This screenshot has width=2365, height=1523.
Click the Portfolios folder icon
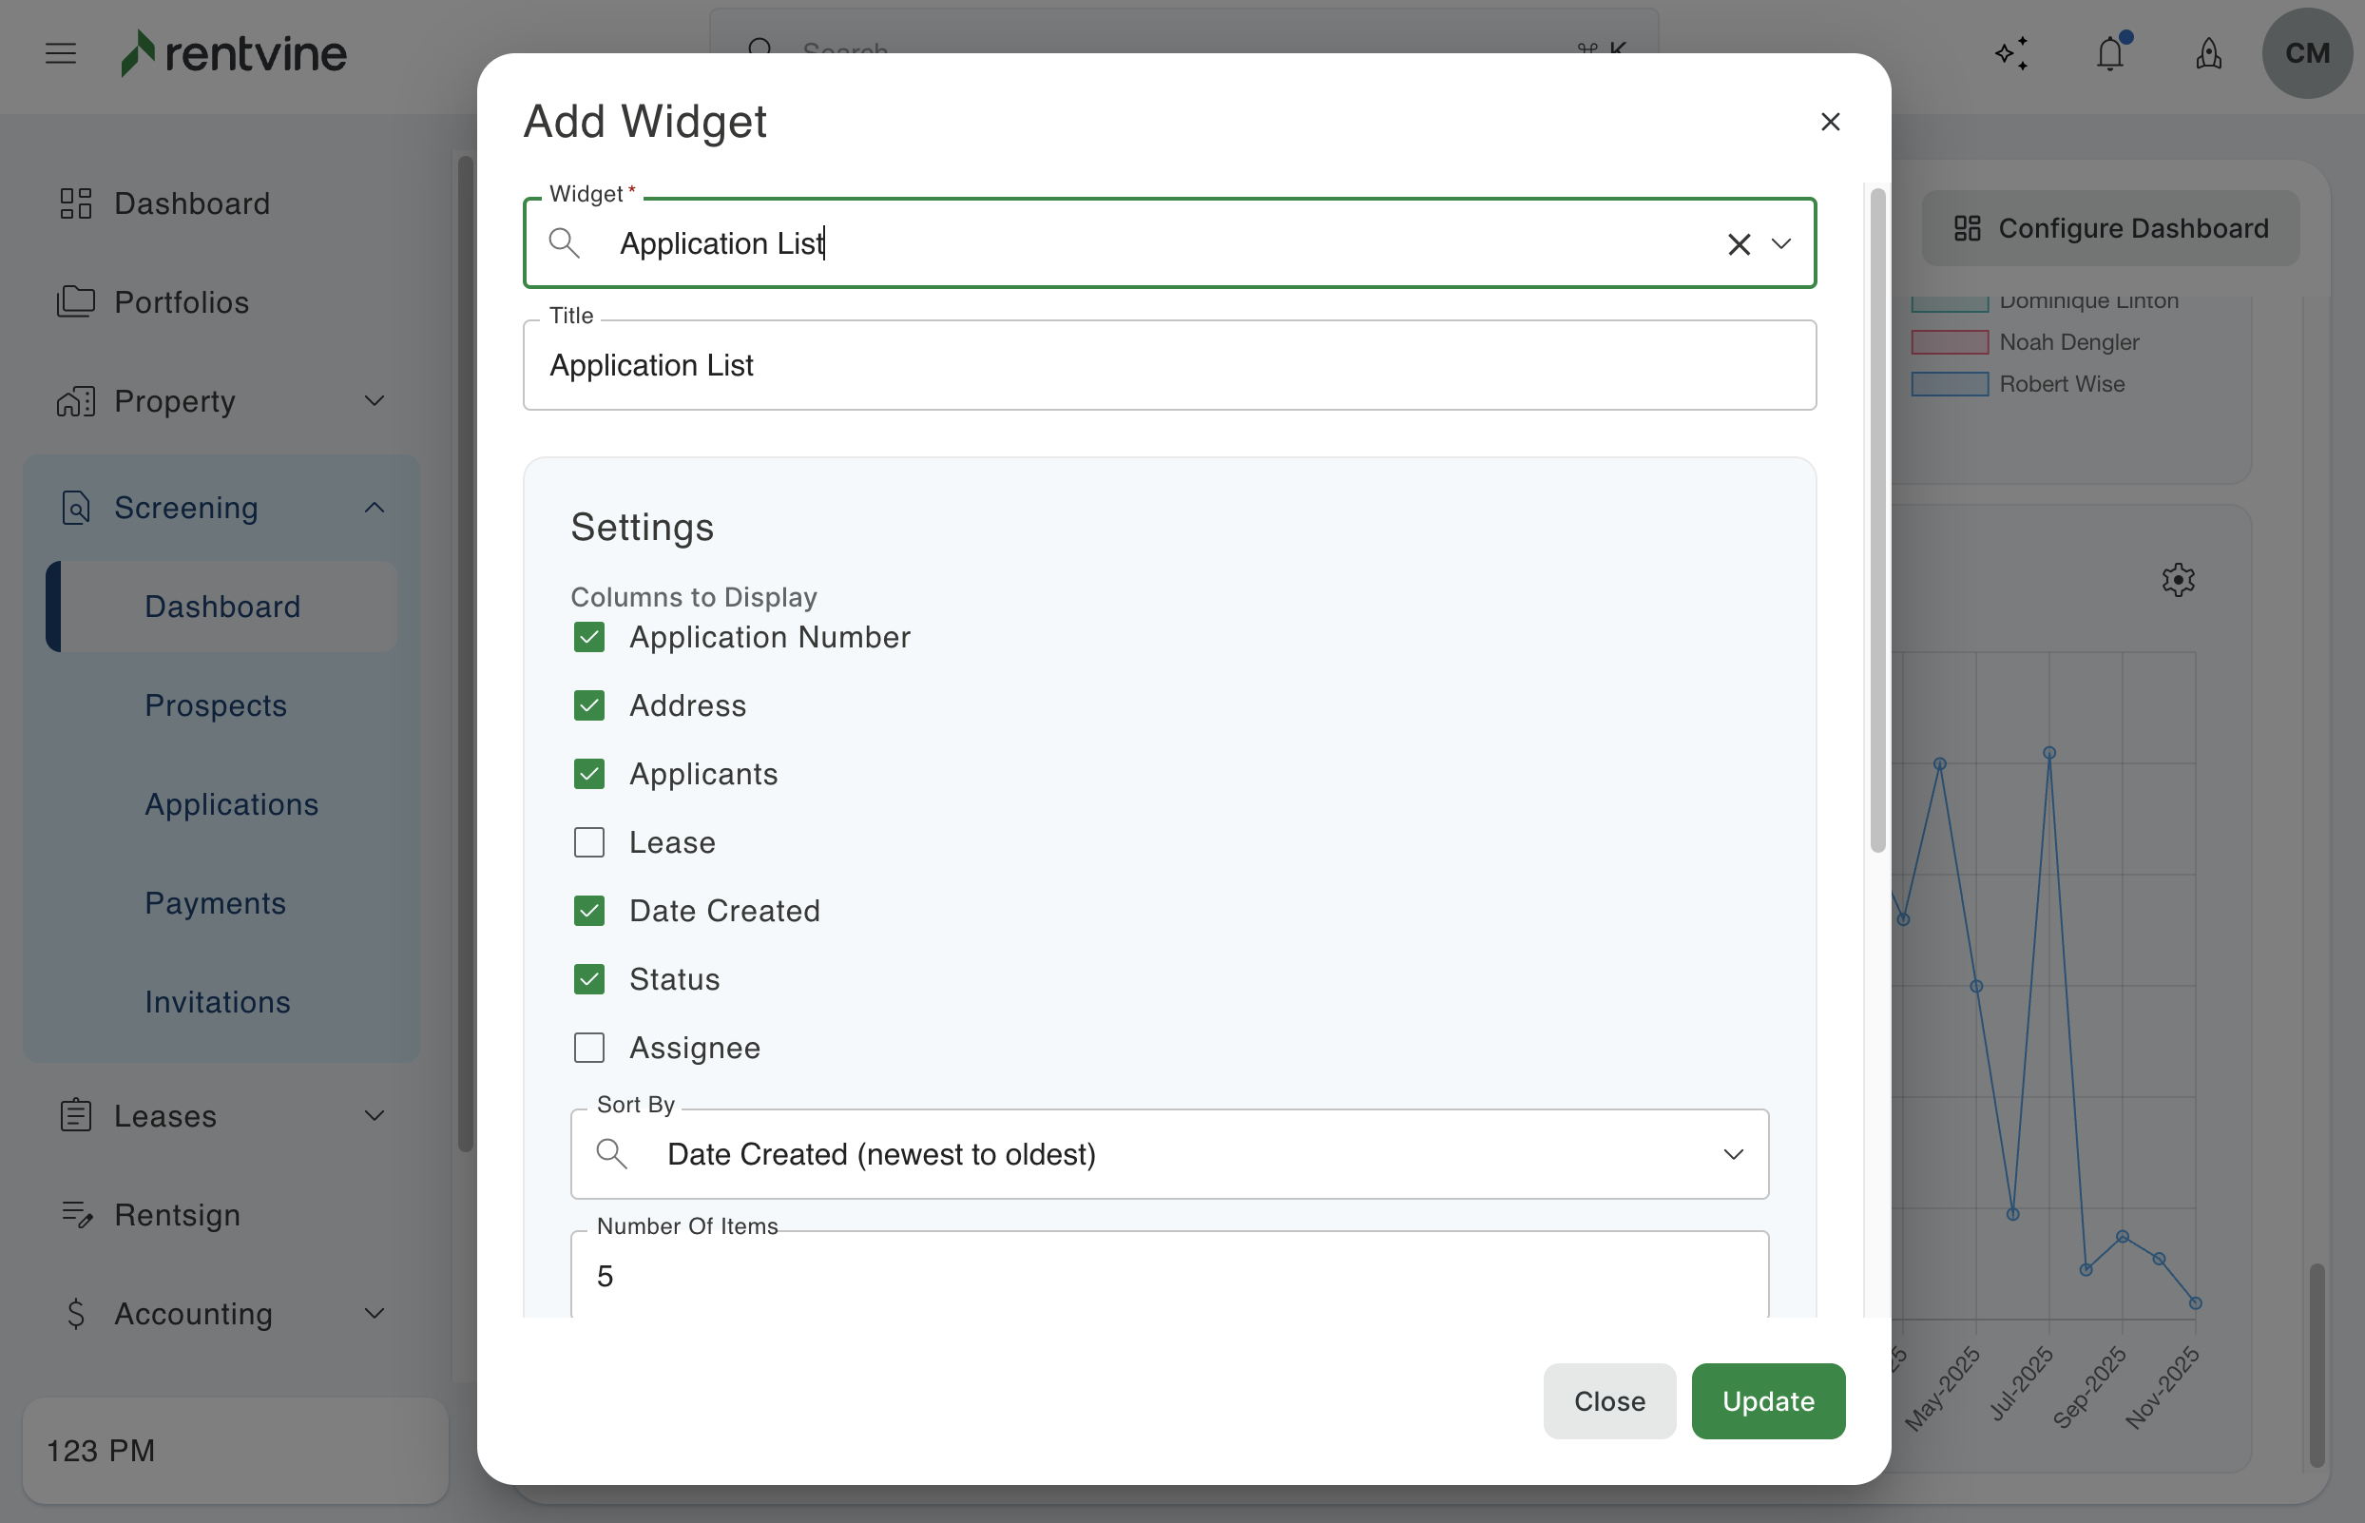coord(76,301)
